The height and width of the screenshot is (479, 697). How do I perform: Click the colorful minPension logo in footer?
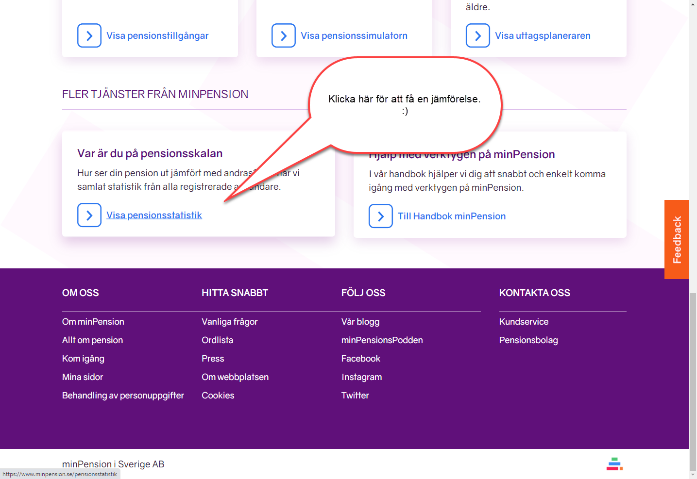pos(614,464)
